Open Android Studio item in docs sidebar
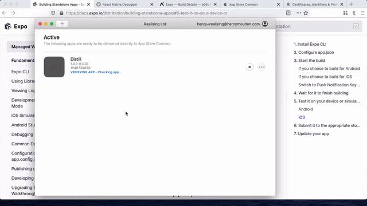Viewport: 367px width, 206px height. click(23, 125)
